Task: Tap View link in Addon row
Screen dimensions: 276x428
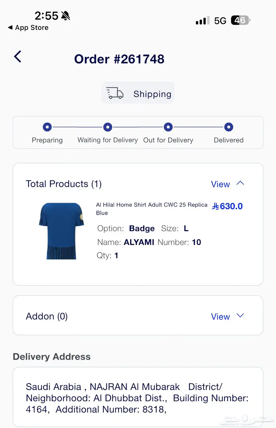Action: 220,317
